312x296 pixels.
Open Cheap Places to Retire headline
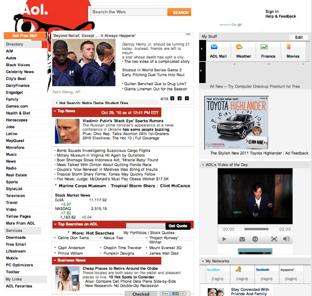[120, 268]
